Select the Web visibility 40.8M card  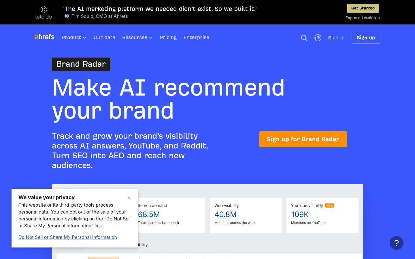(246, 216)
